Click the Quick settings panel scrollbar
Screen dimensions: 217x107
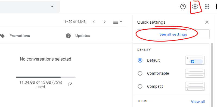[212, 75]
